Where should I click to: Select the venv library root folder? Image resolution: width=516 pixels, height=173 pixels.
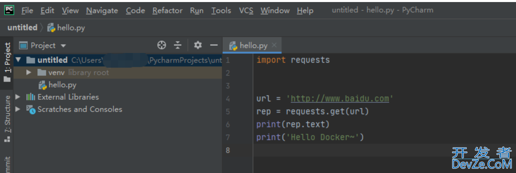(118, 72)
